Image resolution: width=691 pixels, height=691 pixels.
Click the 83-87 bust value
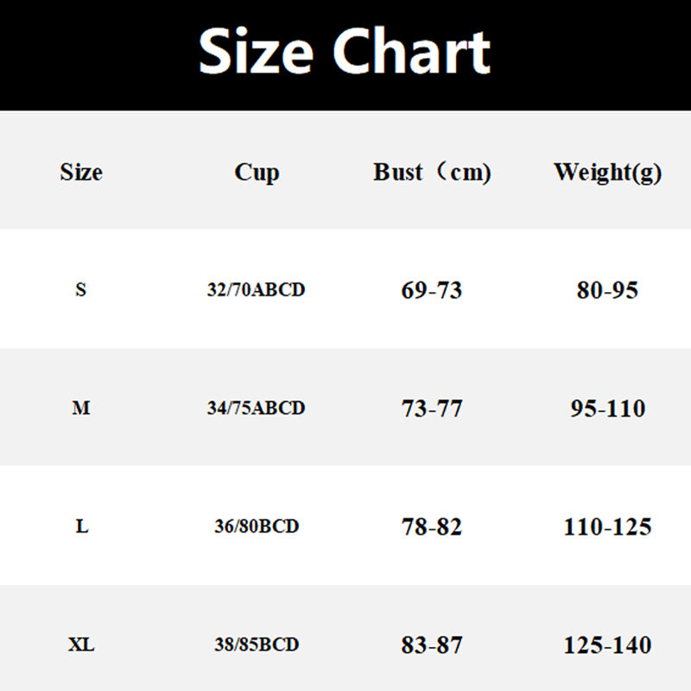point(432,644)
